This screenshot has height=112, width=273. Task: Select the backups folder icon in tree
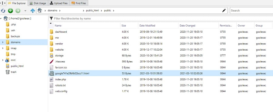click(8, 36)
